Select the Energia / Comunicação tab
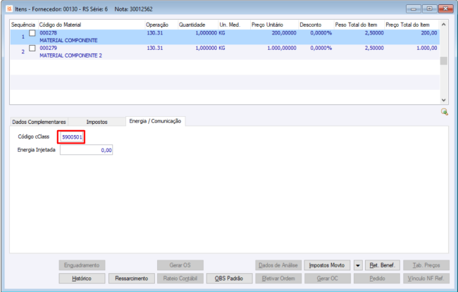Viewport: 458px width, 292px height. coord(155,121)
